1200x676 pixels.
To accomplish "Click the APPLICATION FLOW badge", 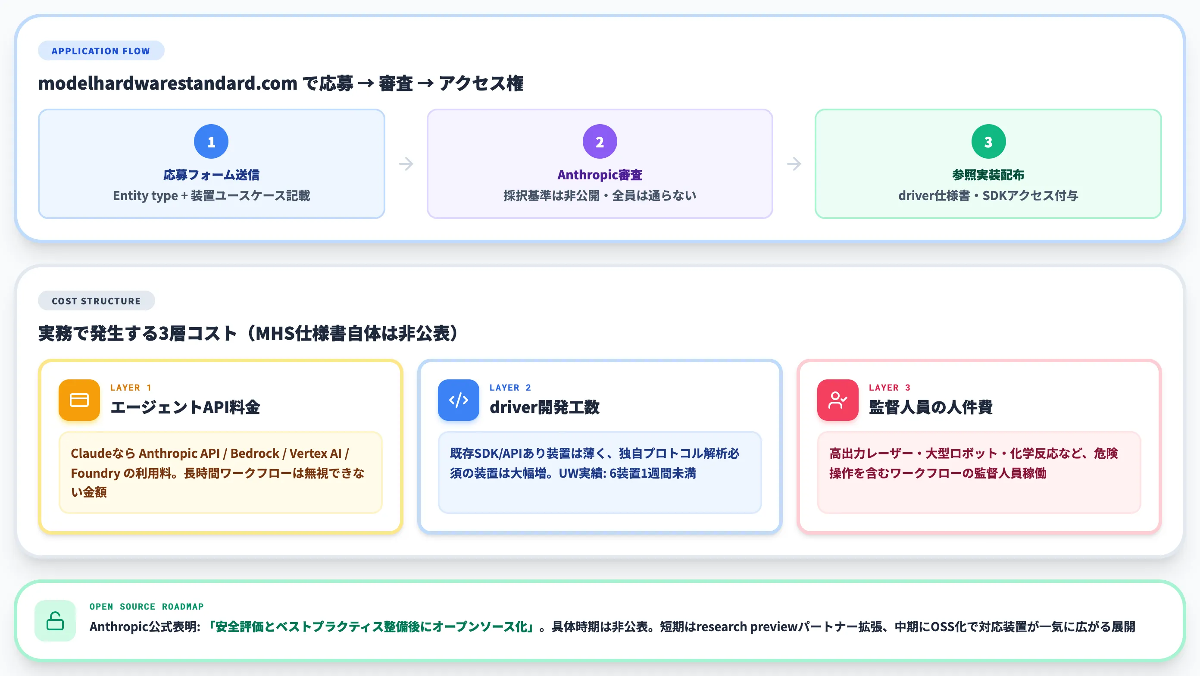I will click(101, 51).
